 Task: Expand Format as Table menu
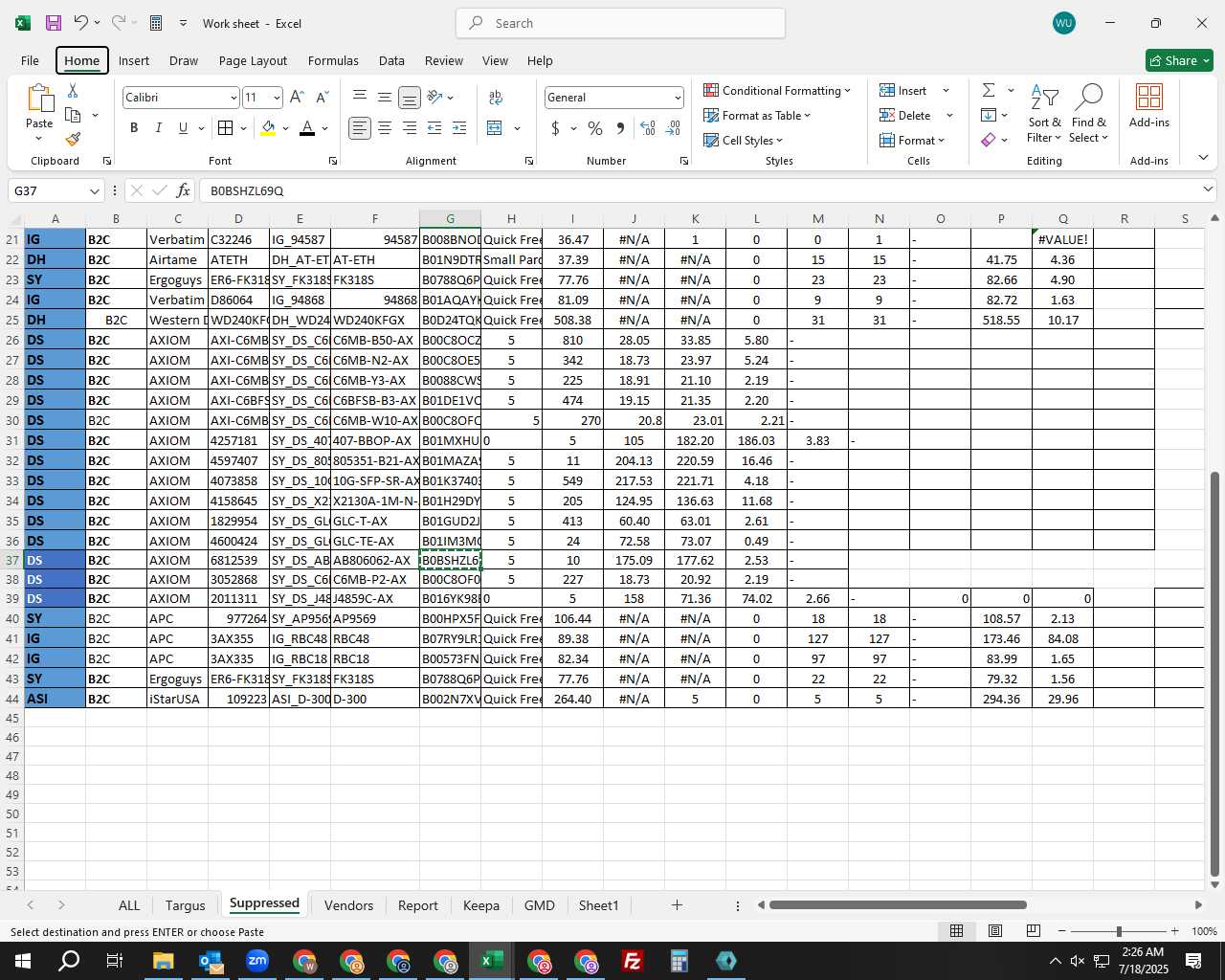(757, 115)
